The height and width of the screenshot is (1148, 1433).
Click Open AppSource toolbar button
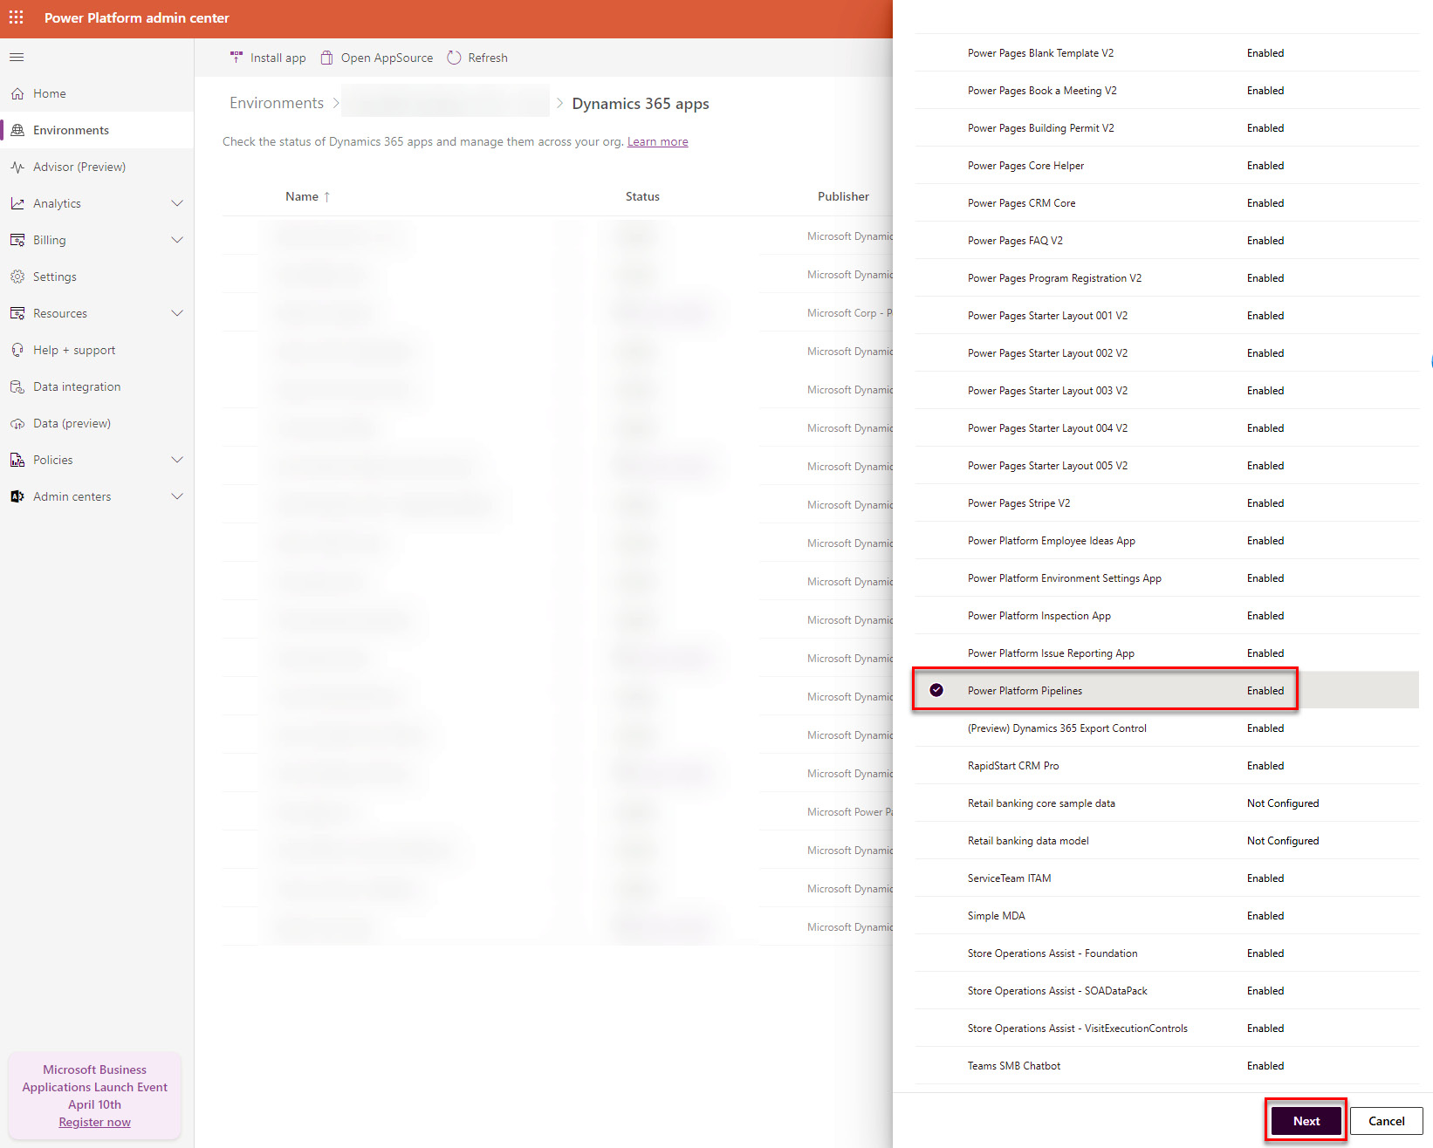[x=376, y=58]
